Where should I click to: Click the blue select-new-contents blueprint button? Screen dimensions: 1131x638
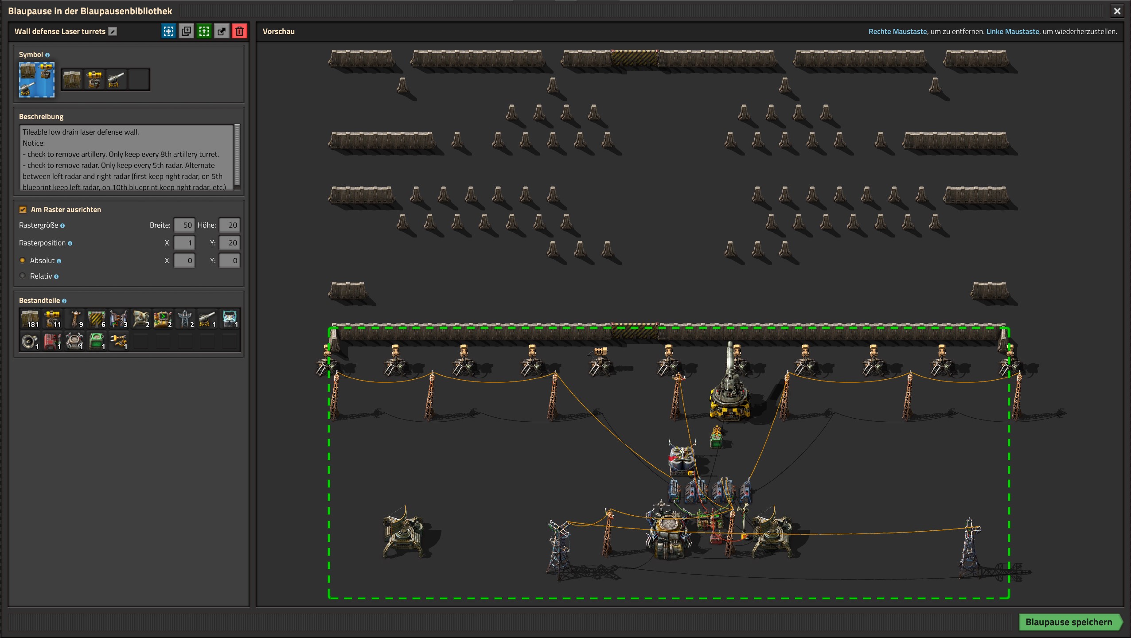click(x=168, y=31)
